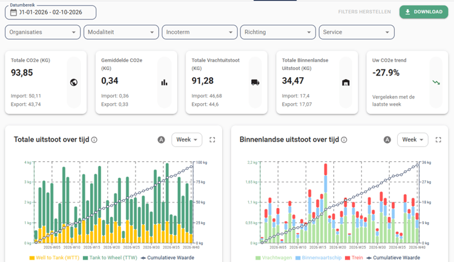
Task: Click Export: 43,74 on Totale CO2e card
Action: coord(26,104)
